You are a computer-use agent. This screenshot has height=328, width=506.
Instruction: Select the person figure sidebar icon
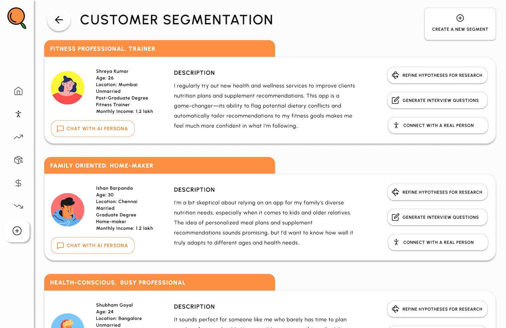click(x=18, y=114)
